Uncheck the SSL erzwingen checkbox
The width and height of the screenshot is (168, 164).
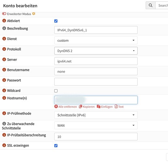click(56, 146)
